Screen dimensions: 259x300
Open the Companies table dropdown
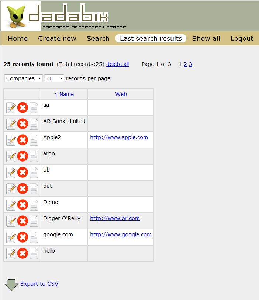coord(23,78)
